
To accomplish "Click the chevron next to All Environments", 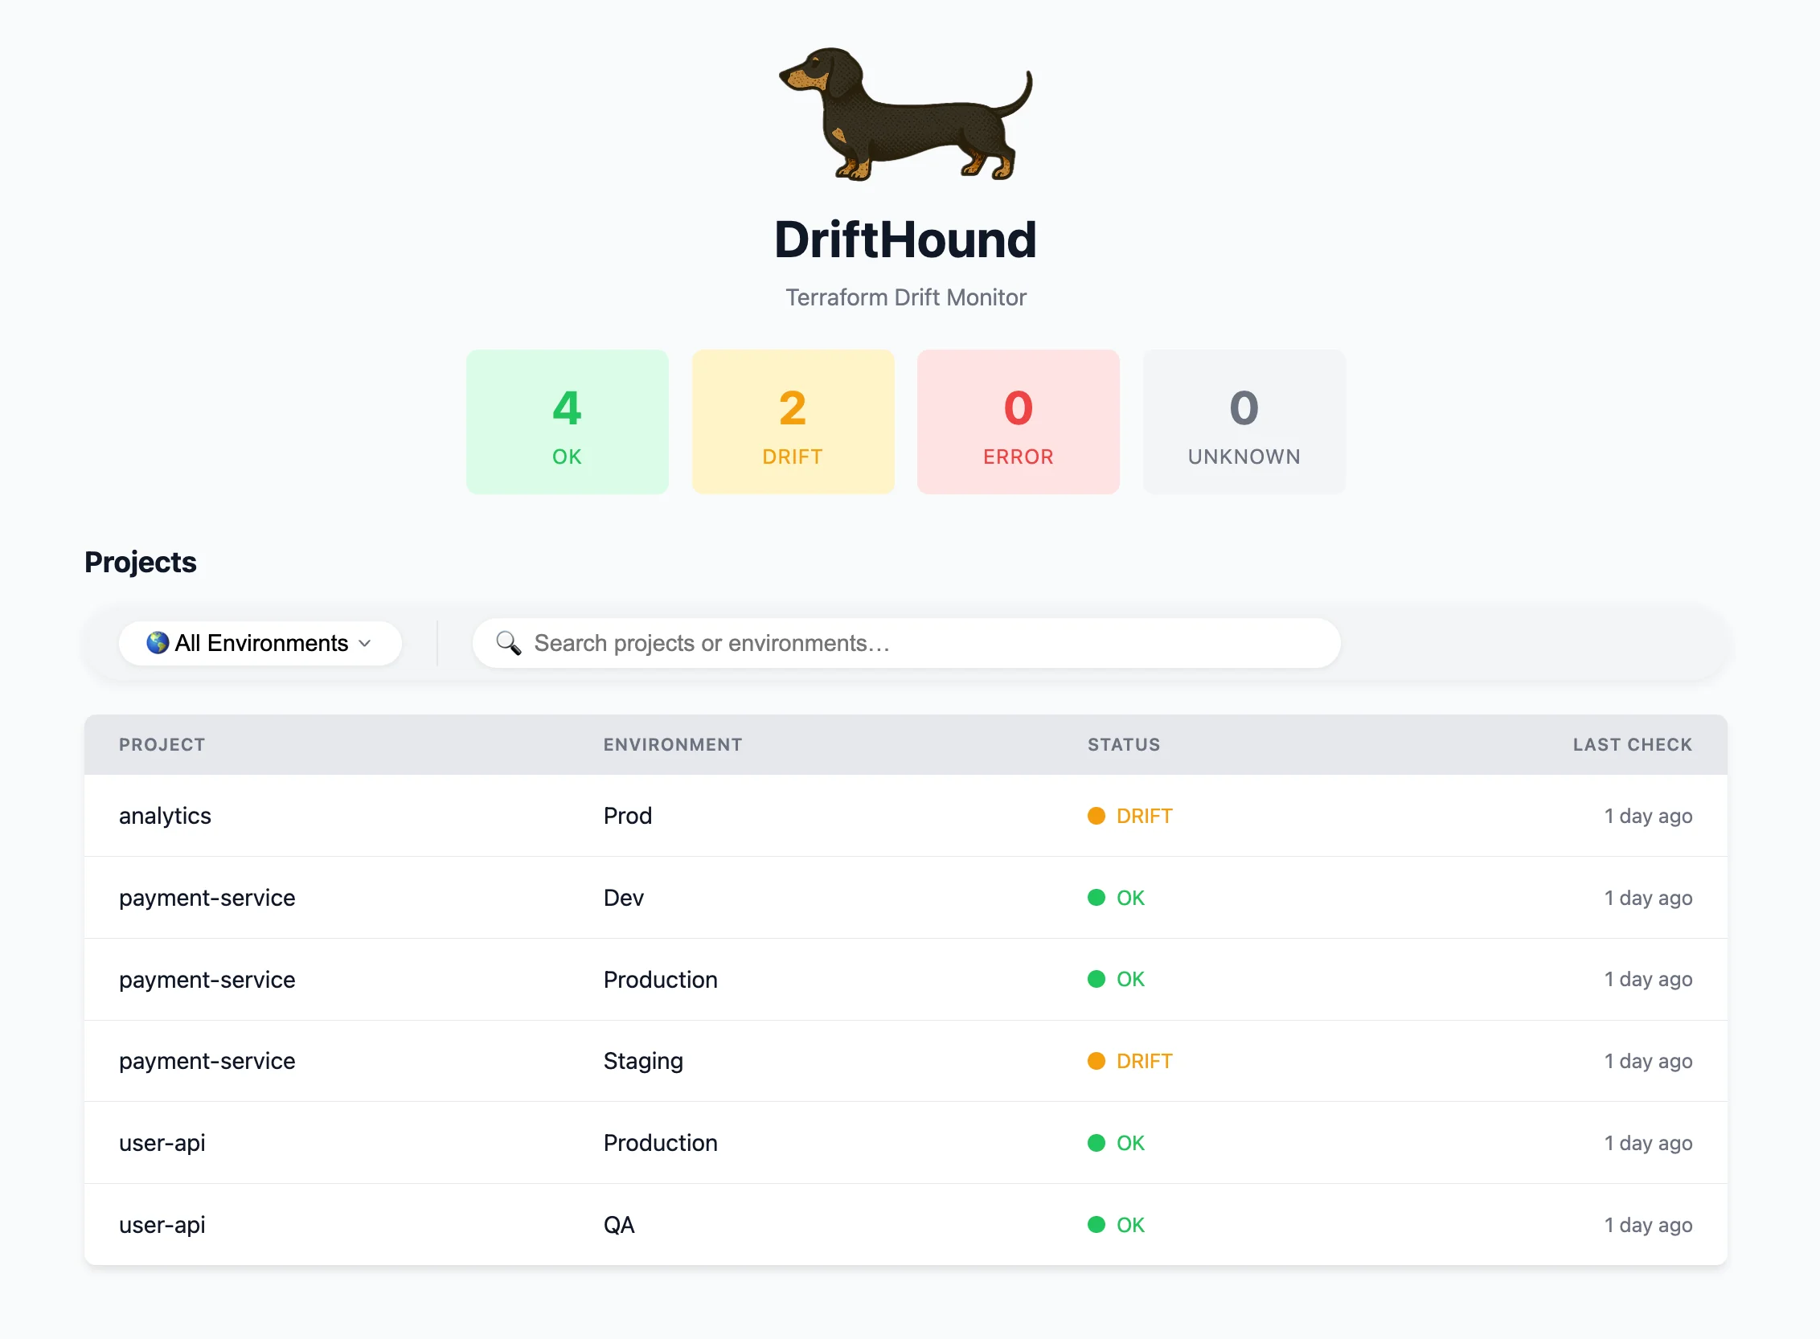I will click(367, 643).
